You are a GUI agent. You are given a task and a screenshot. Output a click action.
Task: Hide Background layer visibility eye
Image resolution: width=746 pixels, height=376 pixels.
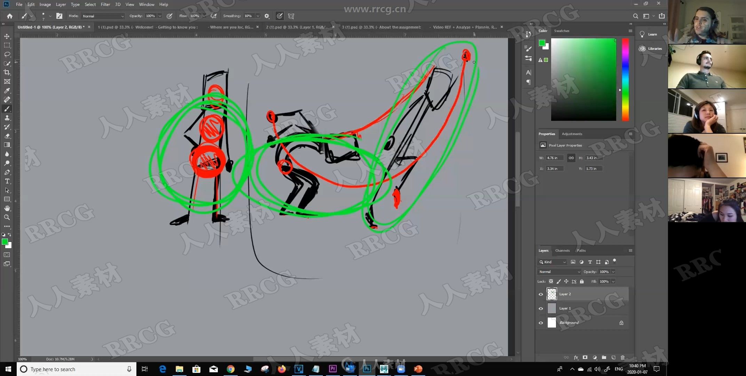(541, 323)
